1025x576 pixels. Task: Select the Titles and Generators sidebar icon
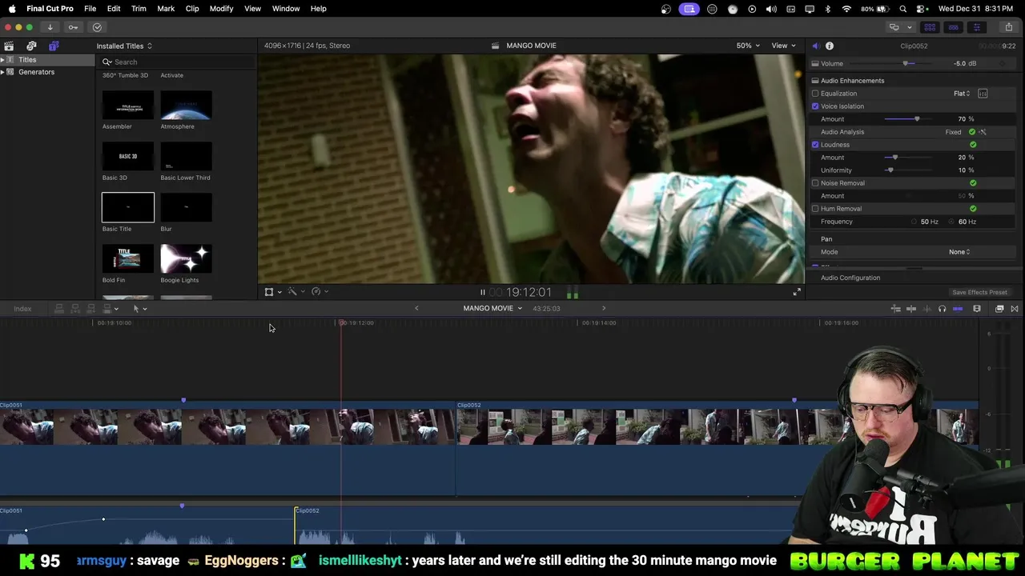pos(54,46)
